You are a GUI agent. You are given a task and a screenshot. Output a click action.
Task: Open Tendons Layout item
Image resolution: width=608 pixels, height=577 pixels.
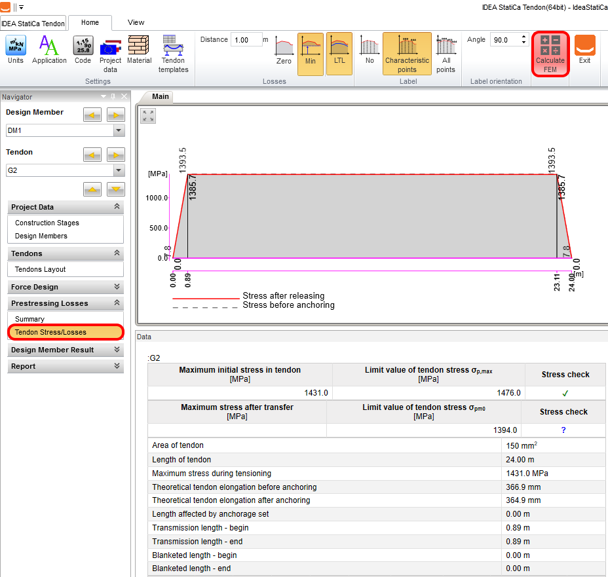(41, 269)
